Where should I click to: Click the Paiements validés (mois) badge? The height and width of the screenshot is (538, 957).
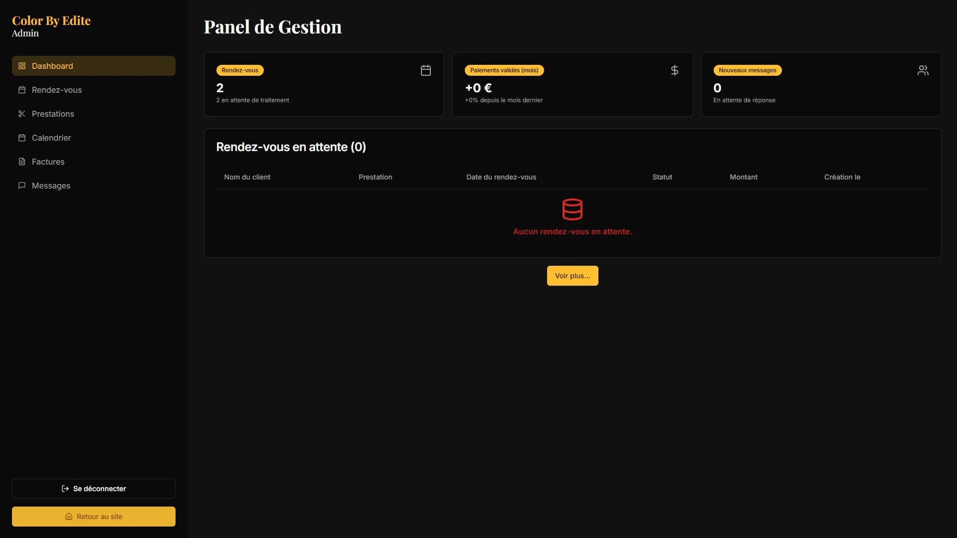pyautogui.click(x=504, y=70)
